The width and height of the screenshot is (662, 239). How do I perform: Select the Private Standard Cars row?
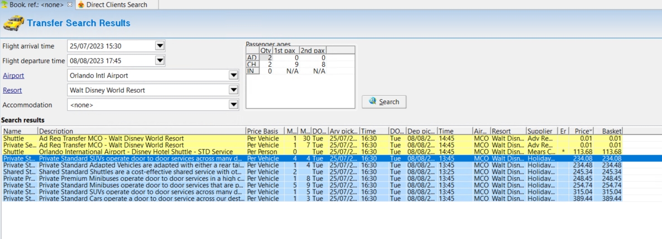click(x=311, y=198)
